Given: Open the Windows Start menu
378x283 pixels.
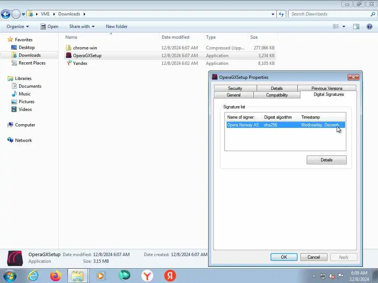Looking at the screenshot, I should pos(10,276).
